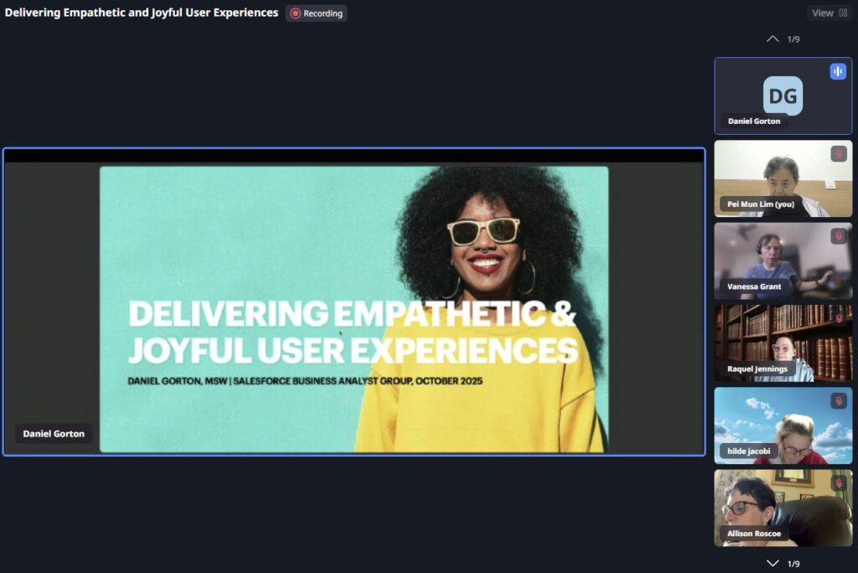Click the muted mic icon on Raquel Jennings' tile

tap(838, 318)
